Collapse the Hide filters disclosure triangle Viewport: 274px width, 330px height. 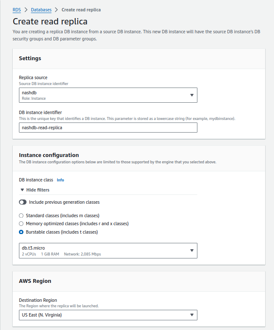(x=22, y=190)
